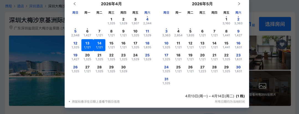Image resolution: width=299 pixels, height=114 pixels.
Task: Click hotel address 广东深圳盐田区大梅沙盐葵路
Action: pos(39,28)
